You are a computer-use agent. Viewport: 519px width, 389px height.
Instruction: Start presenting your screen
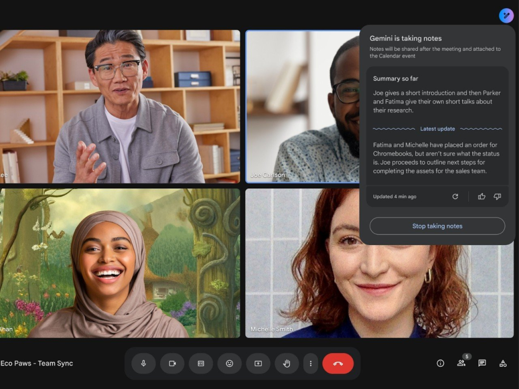(x=258, y=363)
